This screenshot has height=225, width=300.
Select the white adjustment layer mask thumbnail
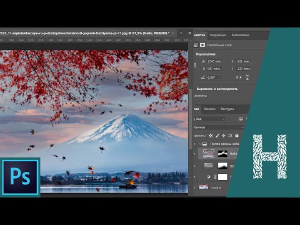click(222, 177)
